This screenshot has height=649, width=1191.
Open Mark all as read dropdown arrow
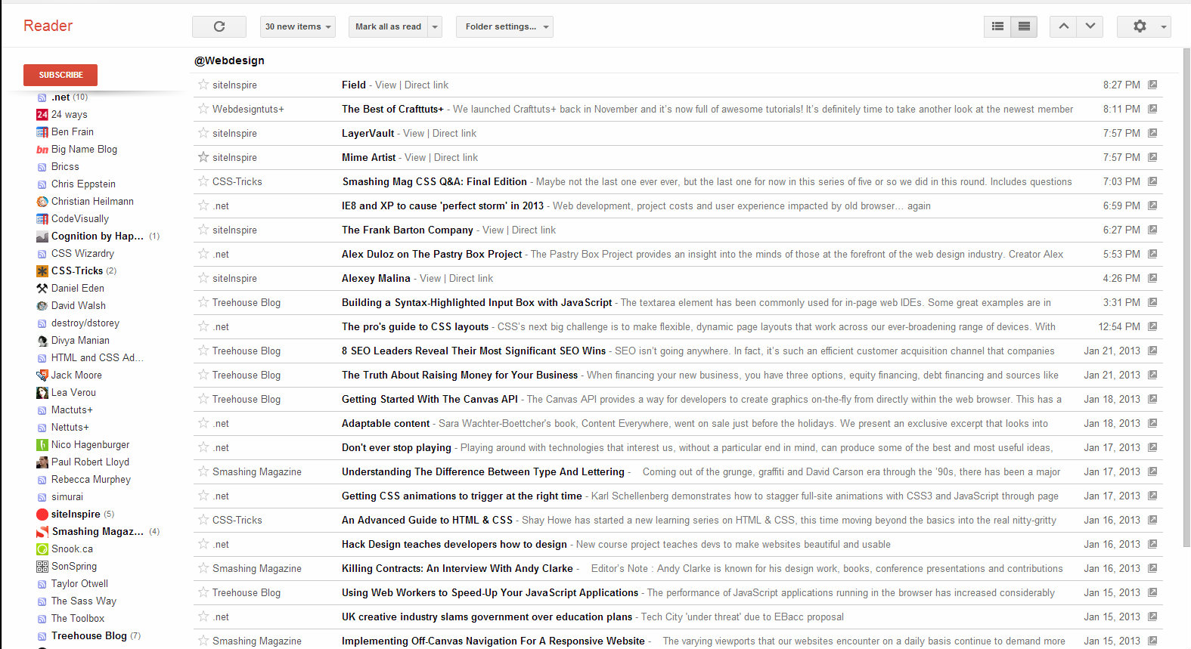tap(435, 26)
